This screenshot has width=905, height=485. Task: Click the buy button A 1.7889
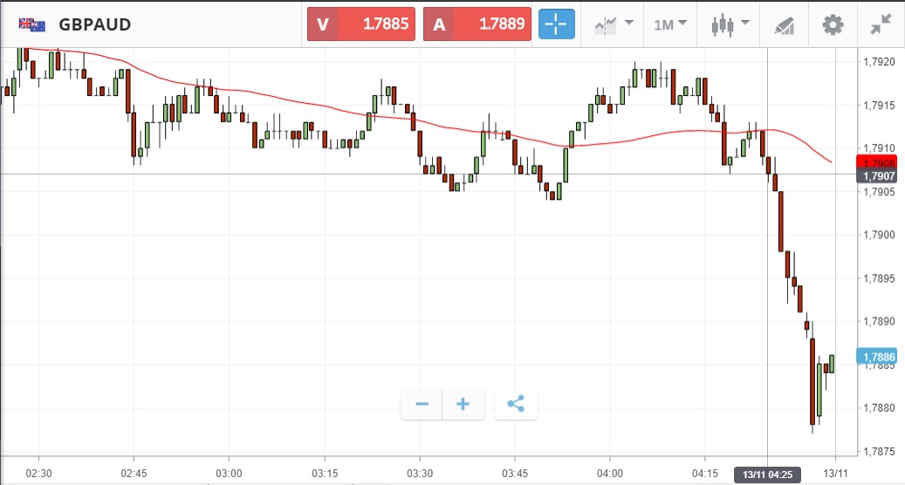pyautogui.click(x=476, y=24)
